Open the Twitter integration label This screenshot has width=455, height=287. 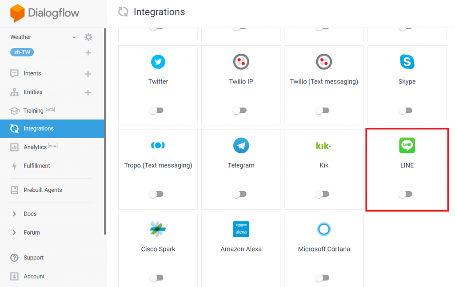pyautogui.click(x=158, y=82)
